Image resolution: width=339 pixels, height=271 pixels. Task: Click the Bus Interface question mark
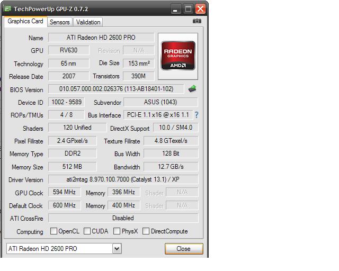(197, 115)
